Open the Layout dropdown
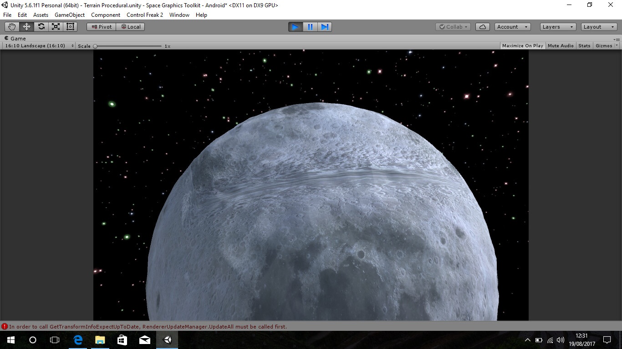This screenshot has width=622, height=349. point(598,26)
